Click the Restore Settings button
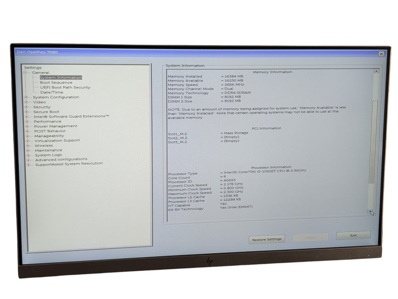 [267, 239]
